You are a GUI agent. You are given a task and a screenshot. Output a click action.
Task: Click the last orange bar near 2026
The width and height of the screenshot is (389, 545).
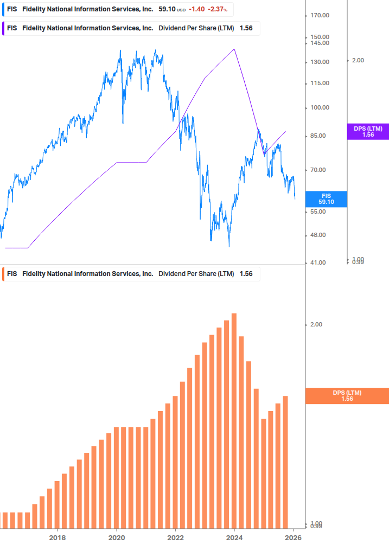[285, 462]
